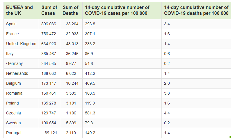Select the Belgium country cell
The width and height of the screenshot is (231, 138).
13,83
